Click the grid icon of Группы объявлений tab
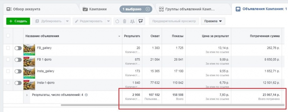The image size is (288, 112). pyautogui.click(x=161, y=9)
